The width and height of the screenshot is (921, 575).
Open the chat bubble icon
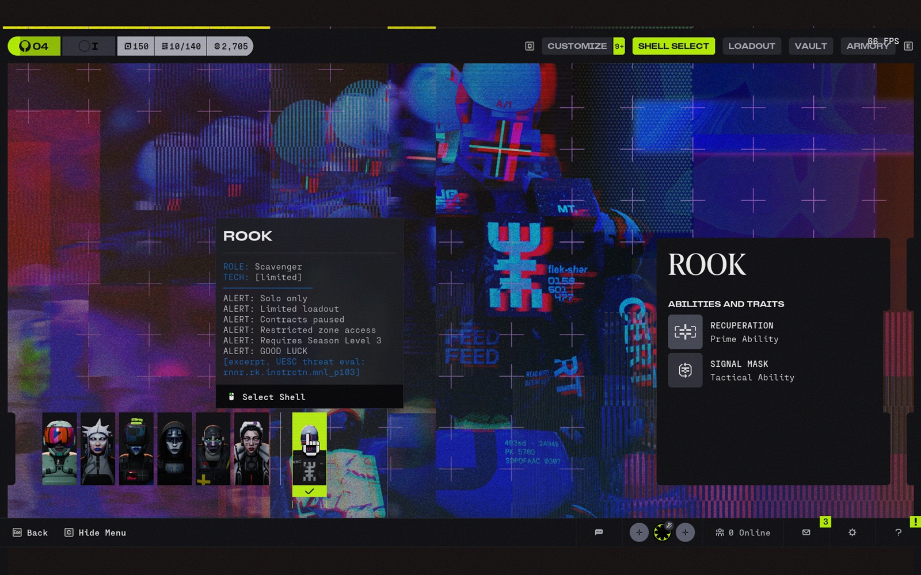(599, 532)
